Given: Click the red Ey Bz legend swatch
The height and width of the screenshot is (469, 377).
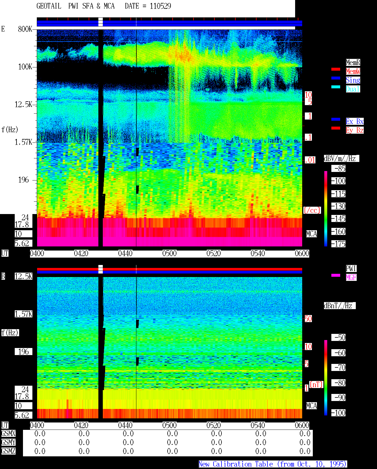Looking at the screenshot, I should point(336,128).
